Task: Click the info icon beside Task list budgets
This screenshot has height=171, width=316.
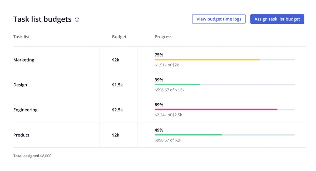Action: pos(77,19)
